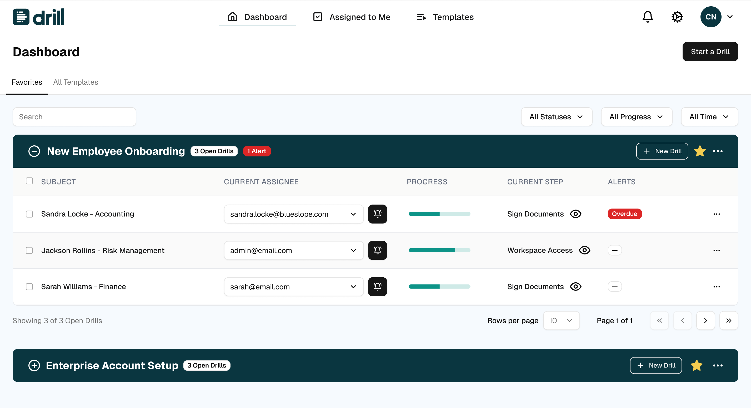The image size is (751, 408).
Task: Click reminder bell for sarah@email.com row
Action: point(377,287)
